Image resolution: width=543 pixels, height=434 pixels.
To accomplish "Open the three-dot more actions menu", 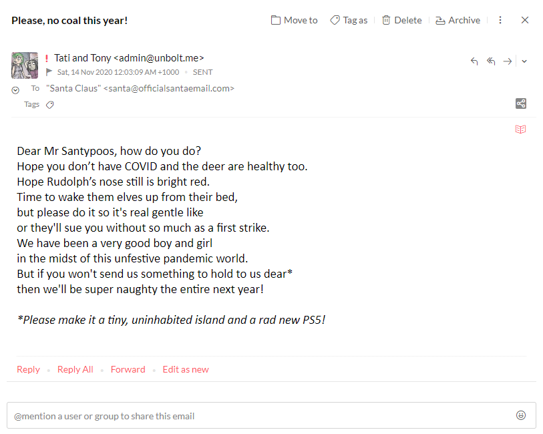I will tap(500, 20).
